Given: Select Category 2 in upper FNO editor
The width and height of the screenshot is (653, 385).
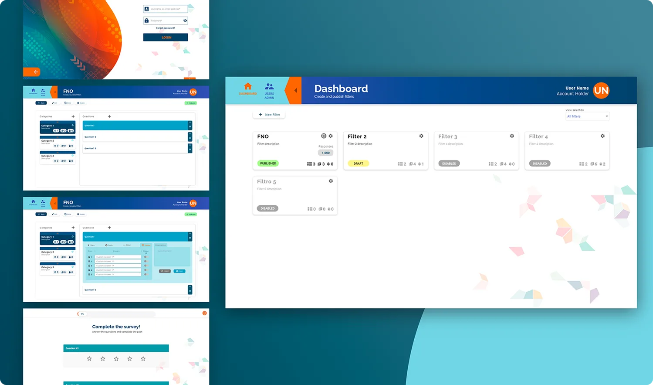Looking at the screenshot, I should [58, 142].
